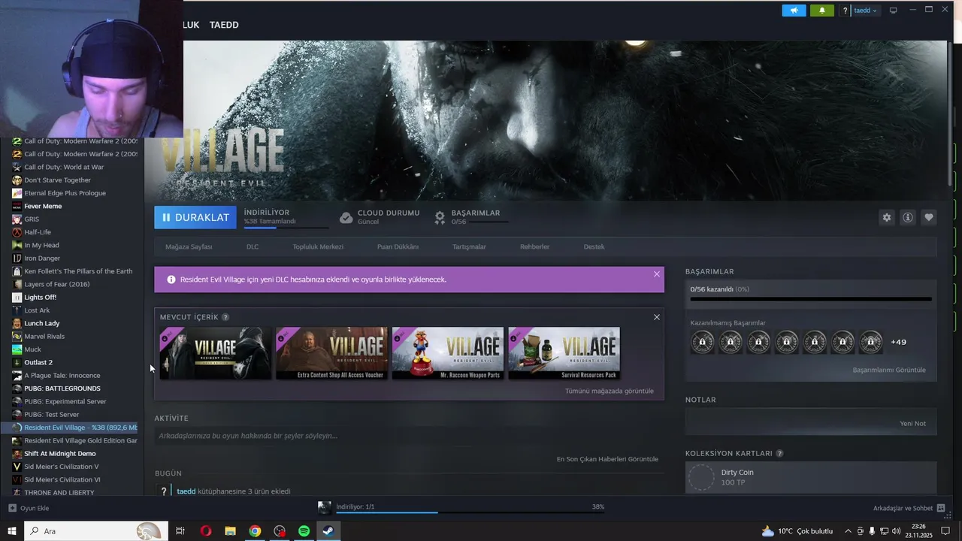Open the green notifications bell
Viewport: 962px width, 541px height.
click(x=822, y=11)
